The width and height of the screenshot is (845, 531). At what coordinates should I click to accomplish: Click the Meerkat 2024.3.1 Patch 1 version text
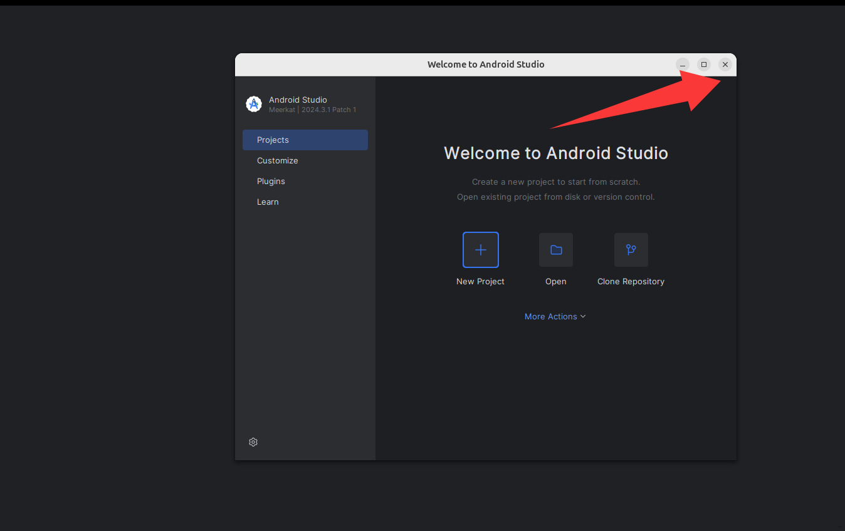coord(312,110)
